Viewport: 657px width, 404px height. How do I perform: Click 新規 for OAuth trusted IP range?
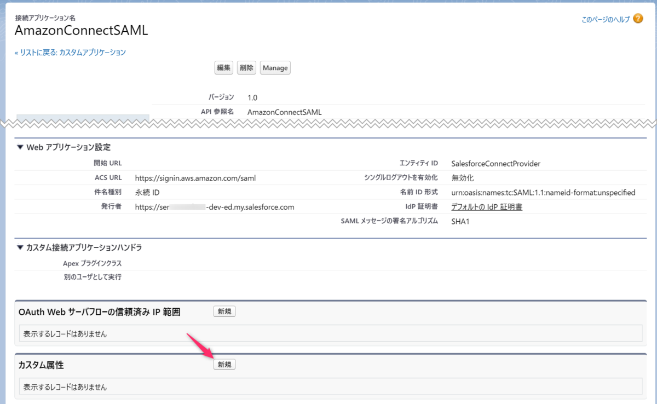point(224,311)
